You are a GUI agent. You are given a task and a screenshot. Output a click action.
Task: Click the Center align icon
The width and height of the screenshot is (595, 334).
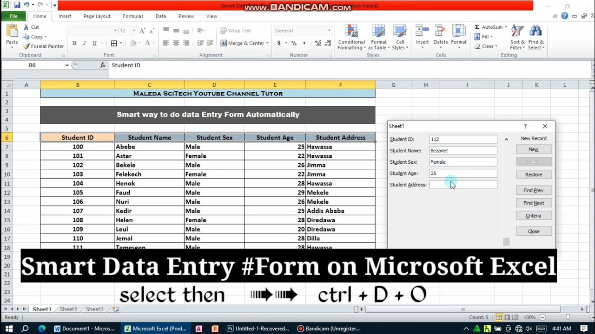176,43
